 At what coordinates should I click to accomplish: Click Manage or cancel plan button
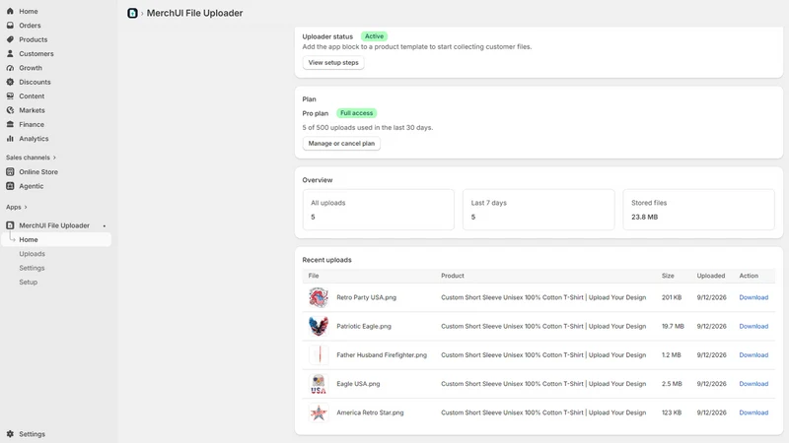341,143
